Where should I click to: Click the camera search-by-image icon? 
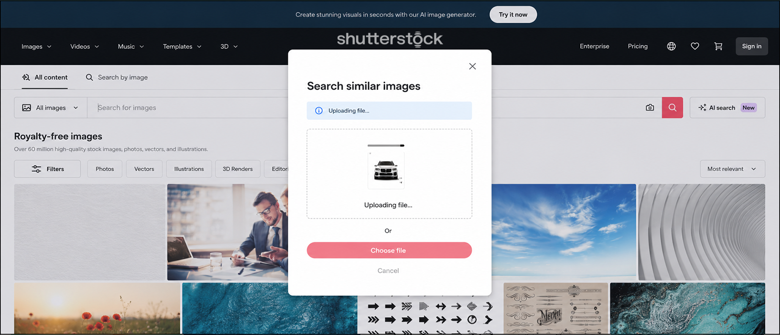(x=650, y=108)
